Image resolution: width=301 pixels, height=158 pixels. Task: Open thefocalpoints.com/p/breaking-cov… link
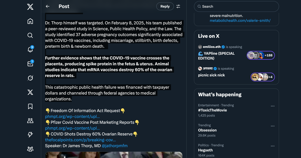[81, 140]
